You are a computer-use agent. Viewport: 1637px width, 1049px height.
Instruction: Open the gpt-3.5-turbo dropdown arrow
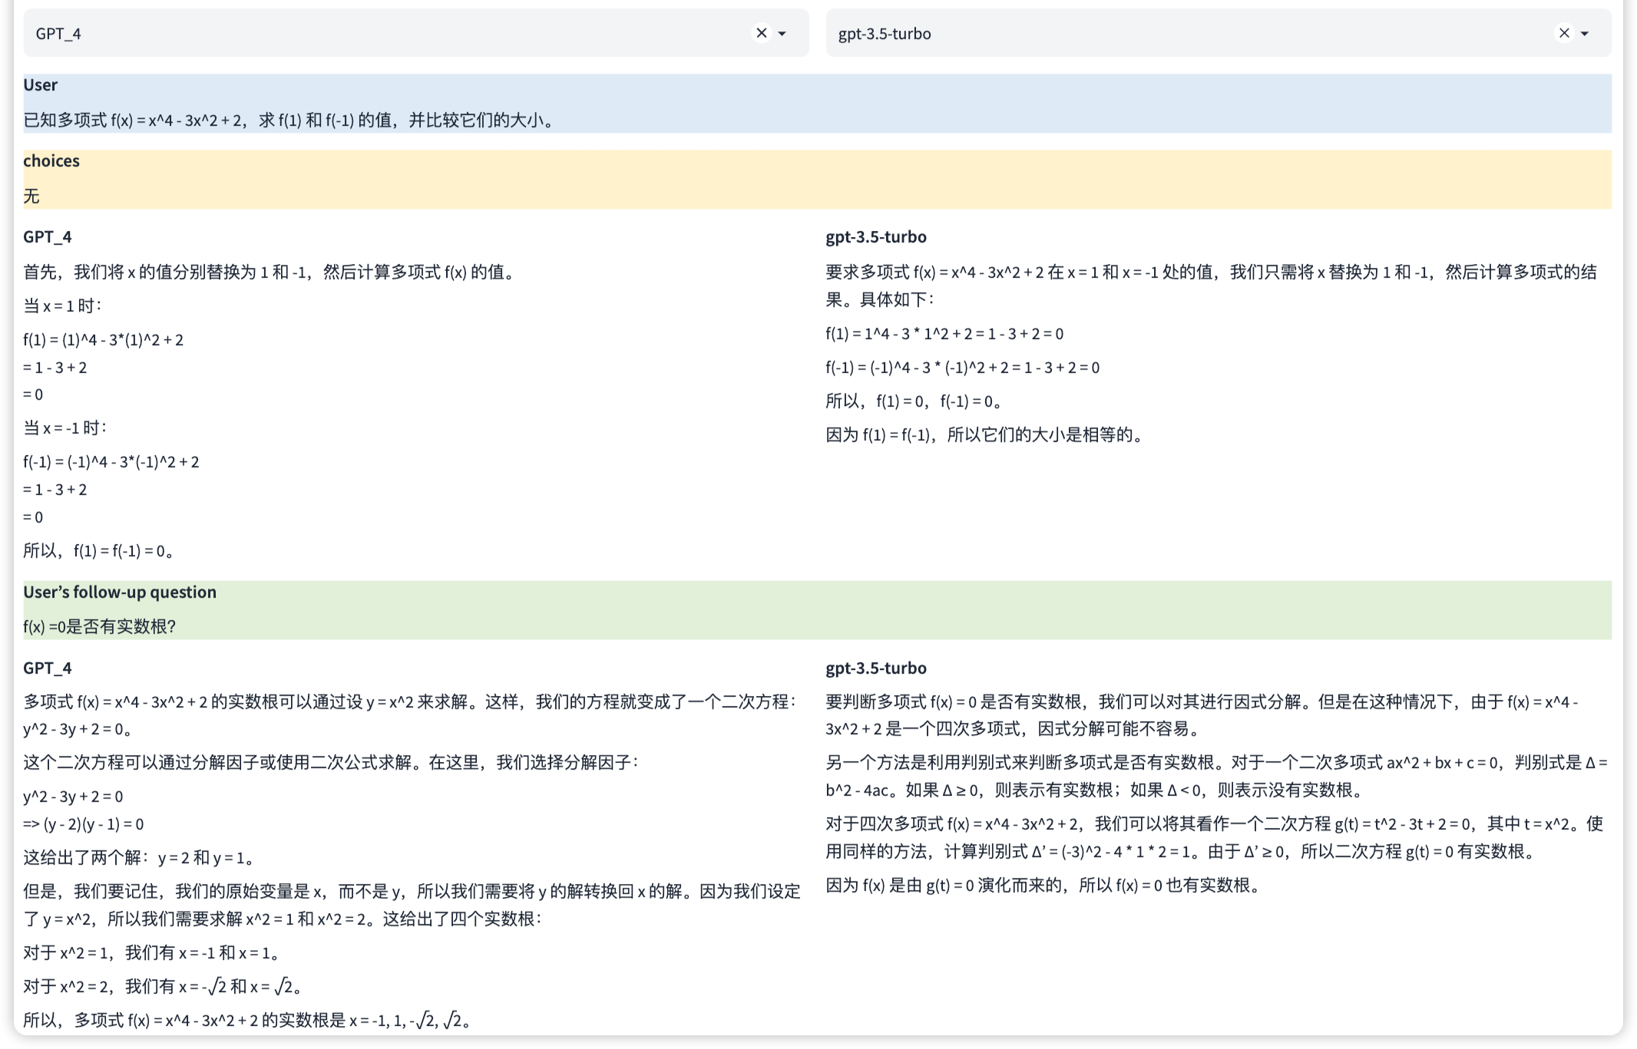pyautogui.click(x=1585, y=34)
